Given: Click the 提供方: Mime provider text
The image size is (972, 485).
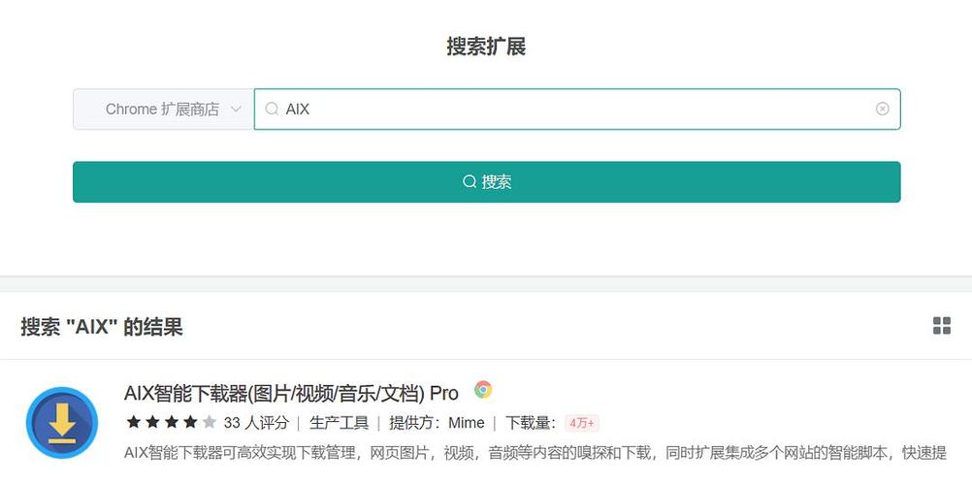Looking at the screenshot, I should coord(437,423).
